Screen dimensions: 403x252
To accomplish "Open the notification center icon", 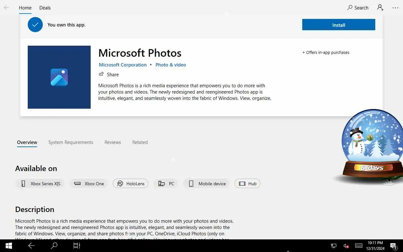I will [x=393, y=246].
